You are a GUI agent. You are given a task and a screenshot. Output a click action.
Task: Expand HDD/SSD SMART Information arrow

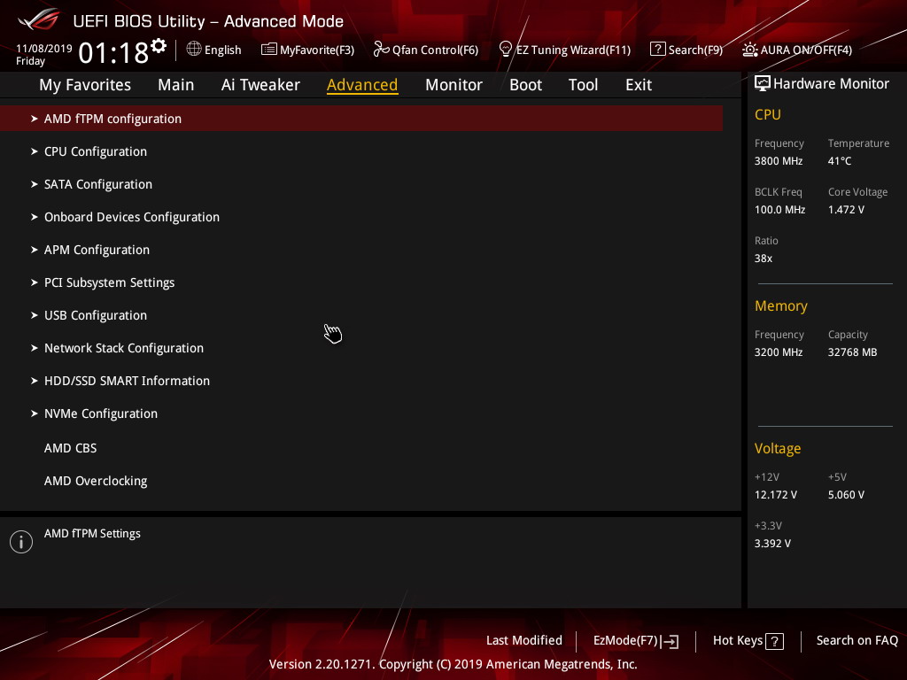coord(35,381)
